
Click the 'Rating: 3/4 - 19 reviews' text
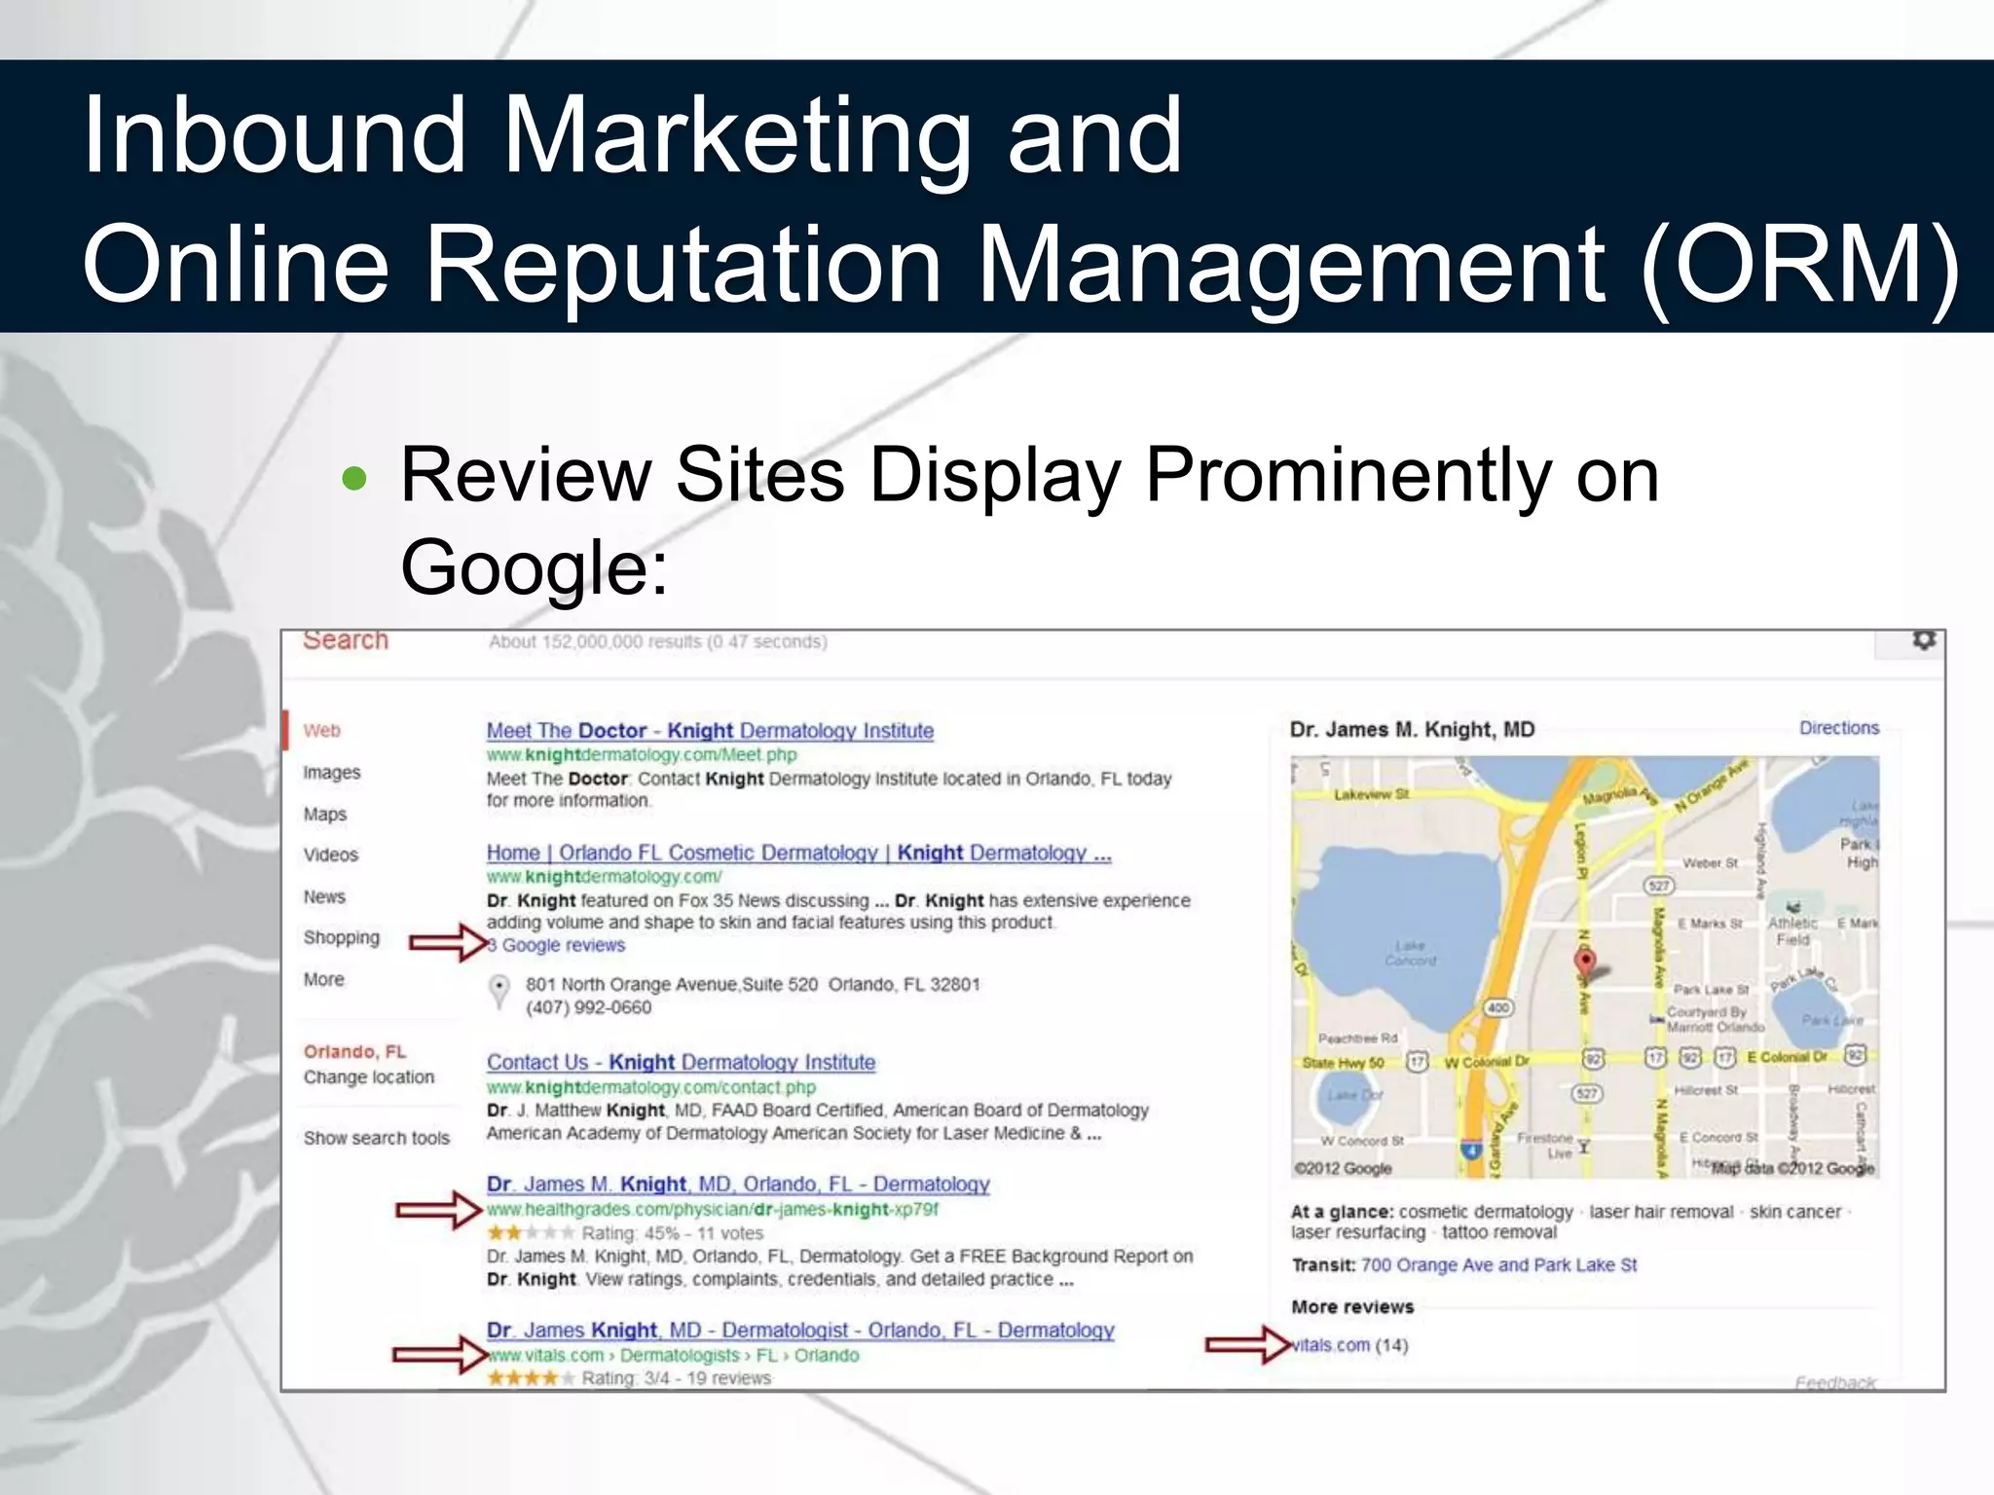[x=676, y=1378]
